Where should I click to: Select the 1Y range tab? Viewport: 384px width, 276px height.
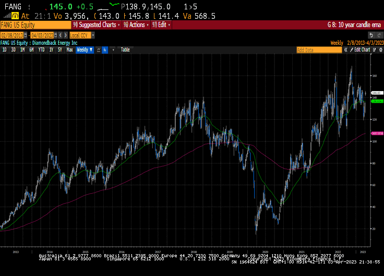tap(51, 50)
